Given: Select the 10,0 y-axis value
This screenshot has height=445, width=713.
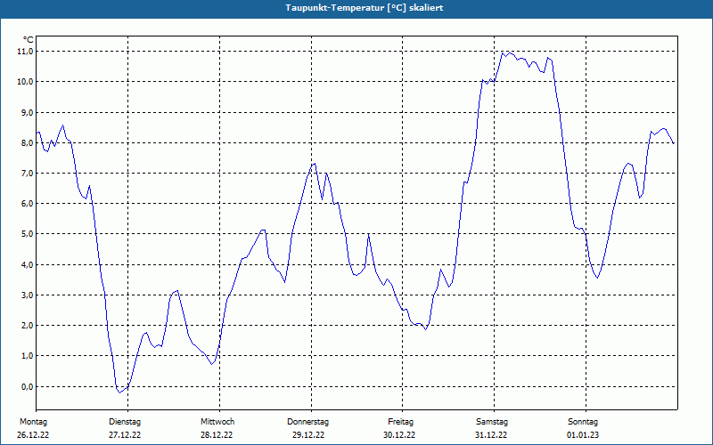Looking at the screenshot, I should tap(25, 82).
